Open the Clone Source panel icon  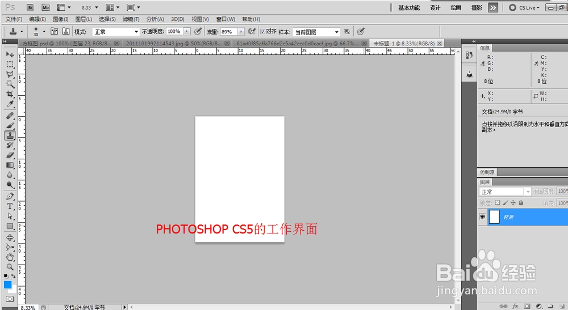coord(66,31)
